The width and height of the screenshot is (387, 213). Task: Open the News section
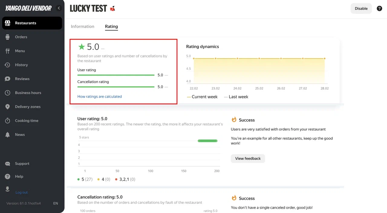20,135
